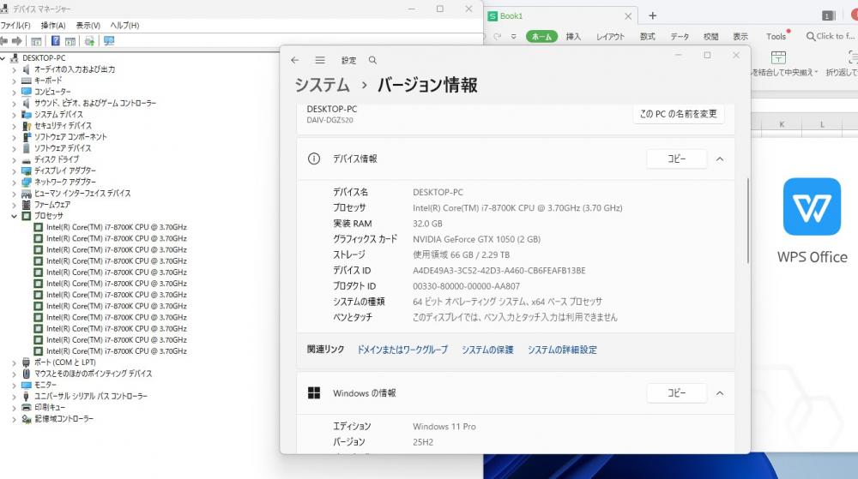This screenshot has height=479, width=858.
Task: Open quick access toolbar dropdown in WPS
Action: [513, 37]
